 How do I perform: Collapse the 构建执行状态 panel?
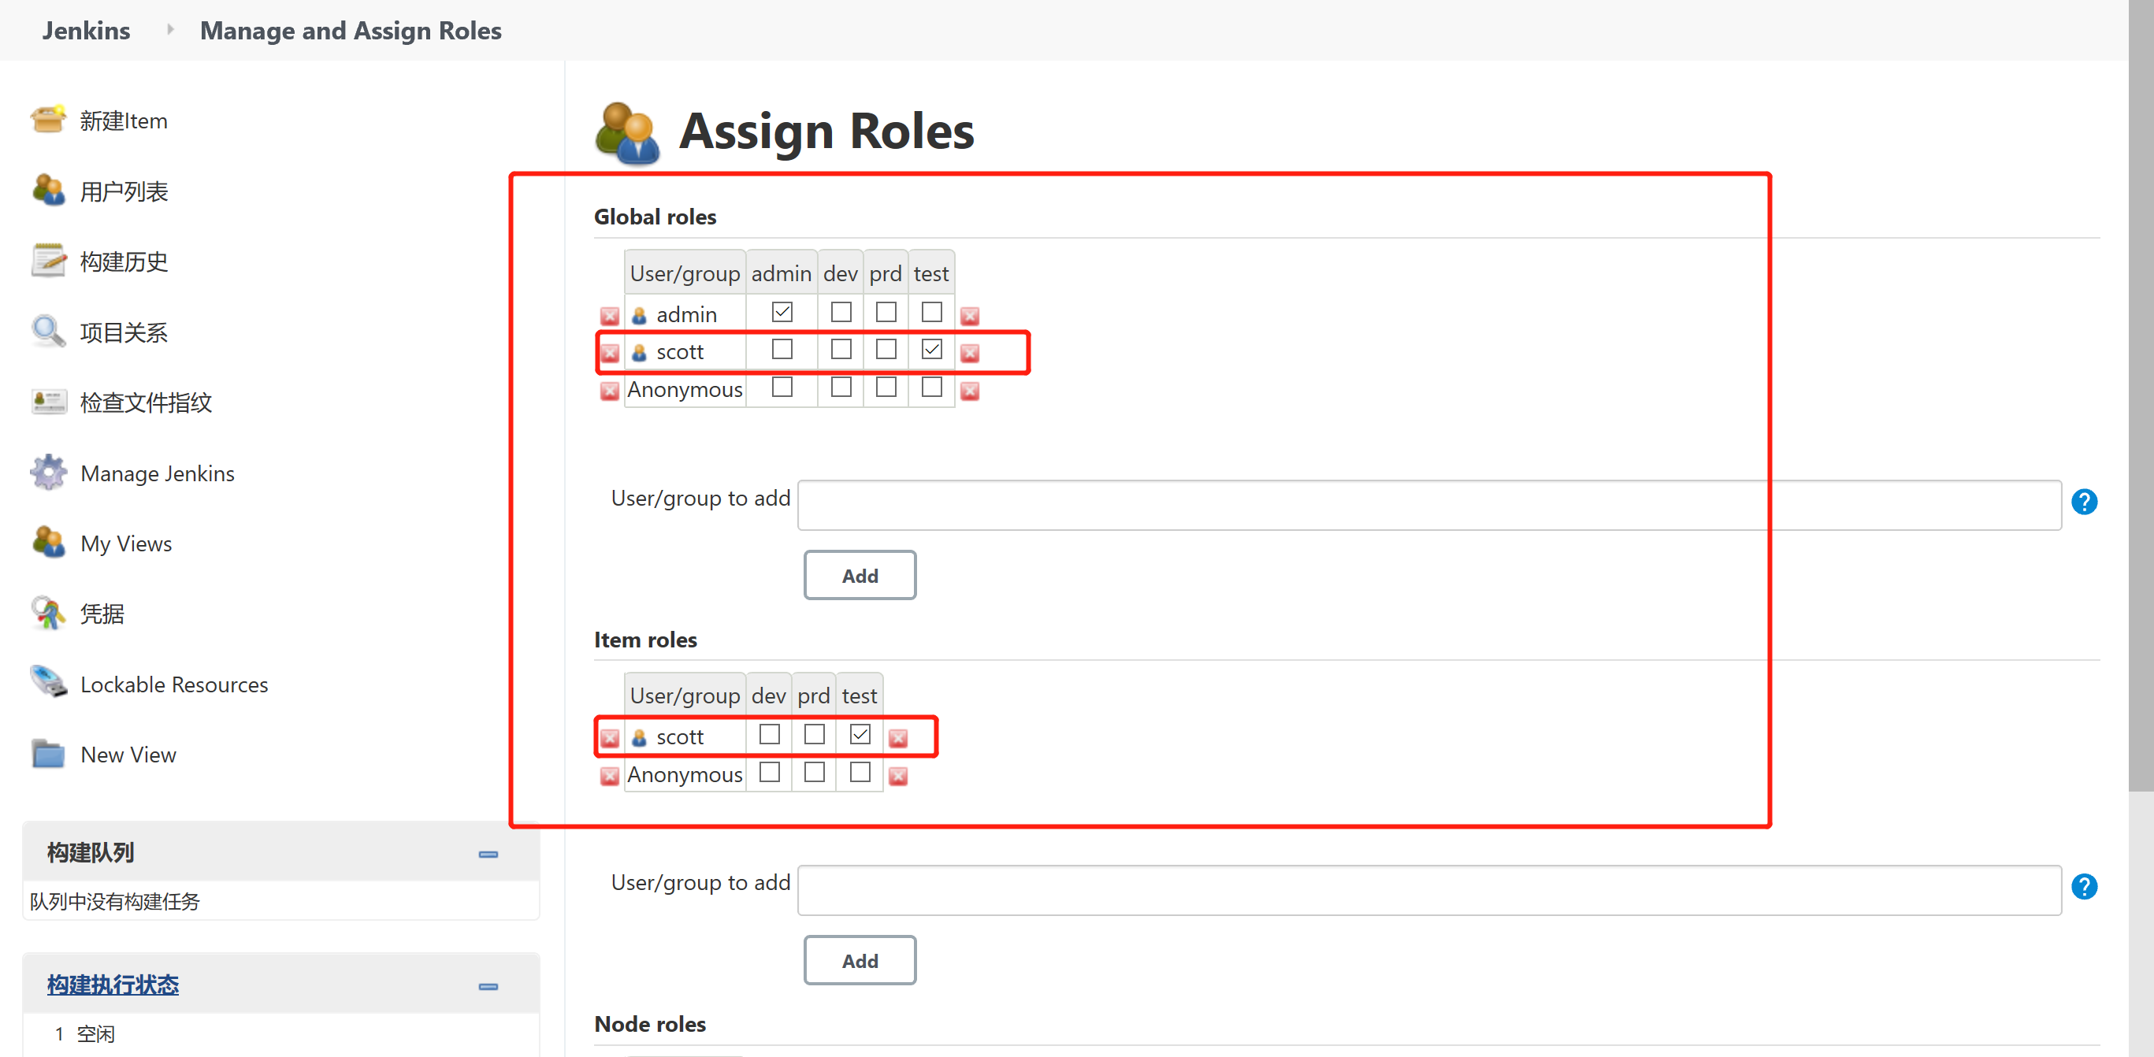click(x=488, y=985)
